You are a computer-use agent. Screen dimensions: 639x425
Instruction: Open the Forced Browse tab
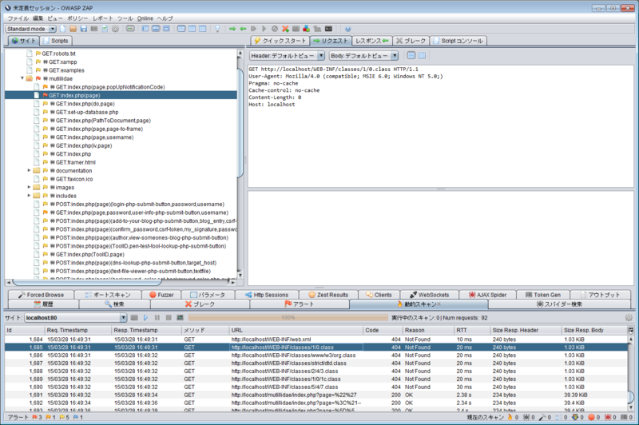coord(41,295)
